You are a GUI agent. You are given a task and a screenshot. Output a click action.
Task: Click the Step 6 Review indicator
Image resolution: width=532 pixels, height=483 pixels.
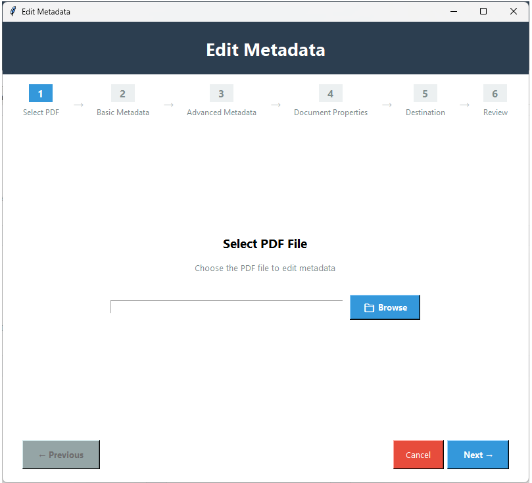[495, 93]
